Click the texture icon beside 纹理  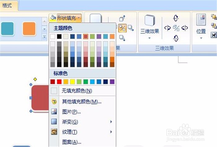[54, 132]
